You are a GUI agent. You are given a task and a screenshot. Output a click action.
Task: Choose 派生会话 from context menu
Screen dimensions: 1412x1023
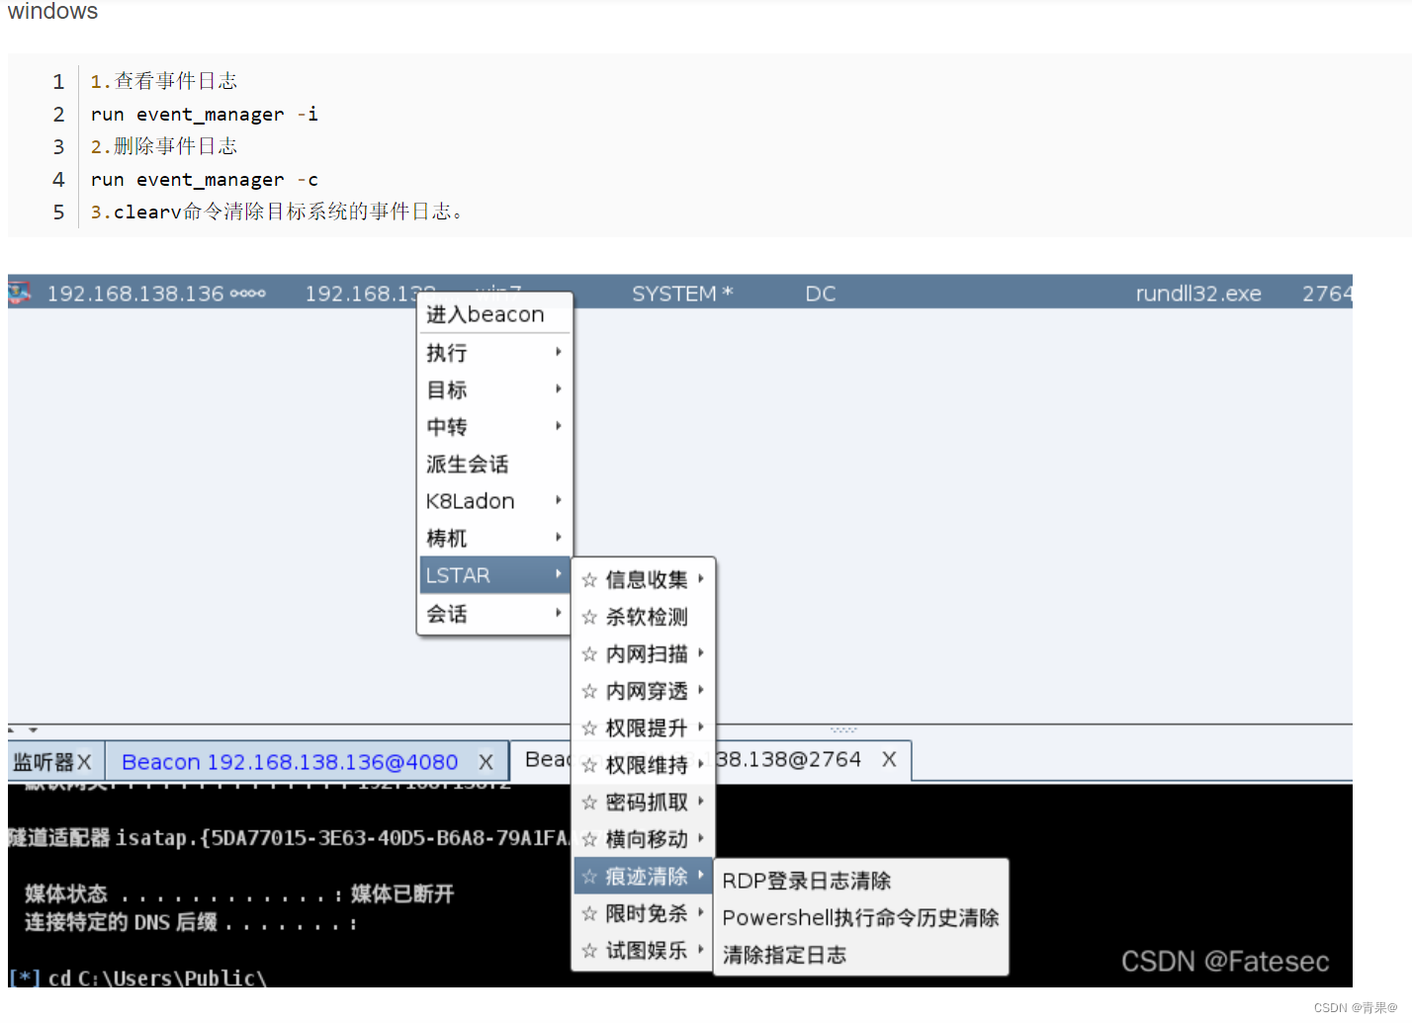[x=494, y=464]
